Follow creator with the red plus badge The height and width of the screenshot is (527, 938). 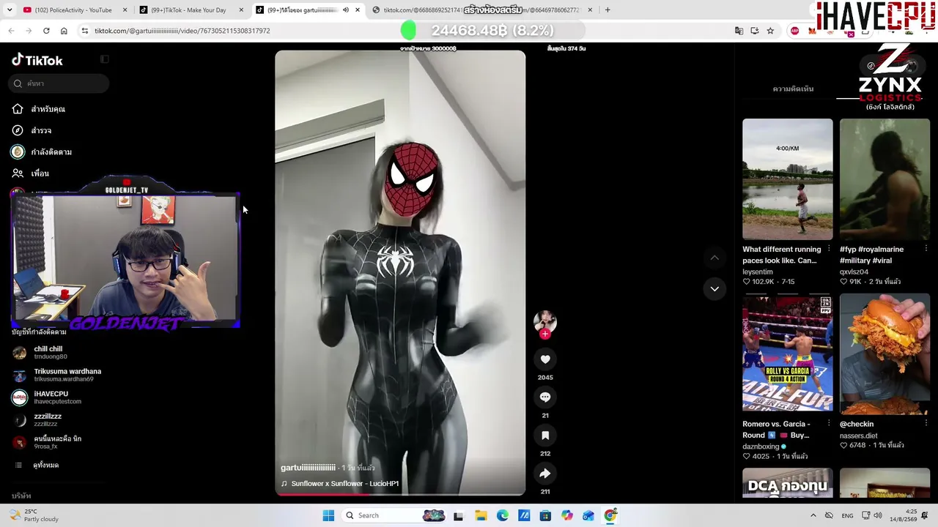tap(544, 334)
